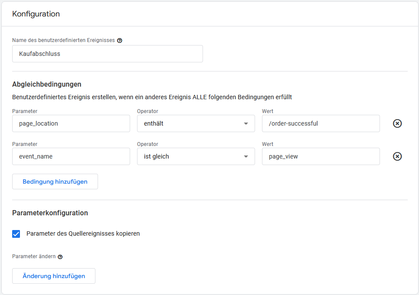This screenshot has height=295, width=419.
Task: Focus the Kaufabschluss event name field
Action: tap(107, 54)
